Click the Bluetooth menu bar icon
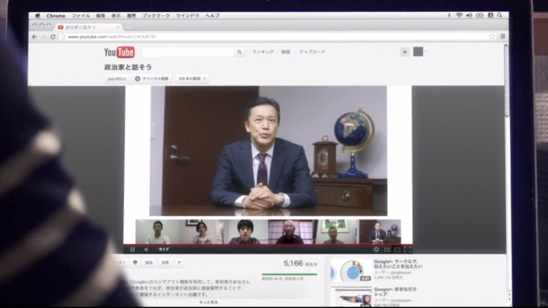The height and width of the screenshot is (308, 548). click(450, 15)
